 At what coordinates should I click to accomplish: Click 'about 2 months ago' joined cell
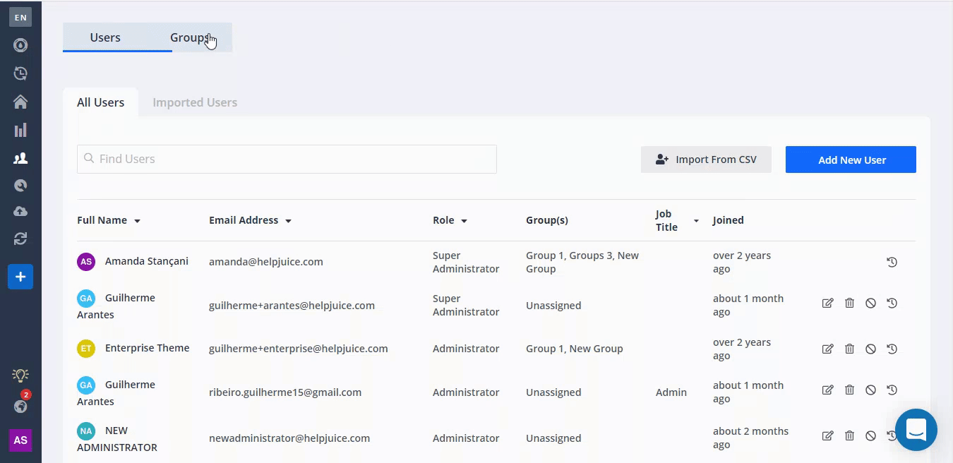click(750, 438)
